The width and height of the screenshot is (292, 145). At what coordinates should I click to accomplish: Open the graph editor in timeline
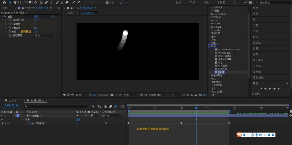pos(122,106)
